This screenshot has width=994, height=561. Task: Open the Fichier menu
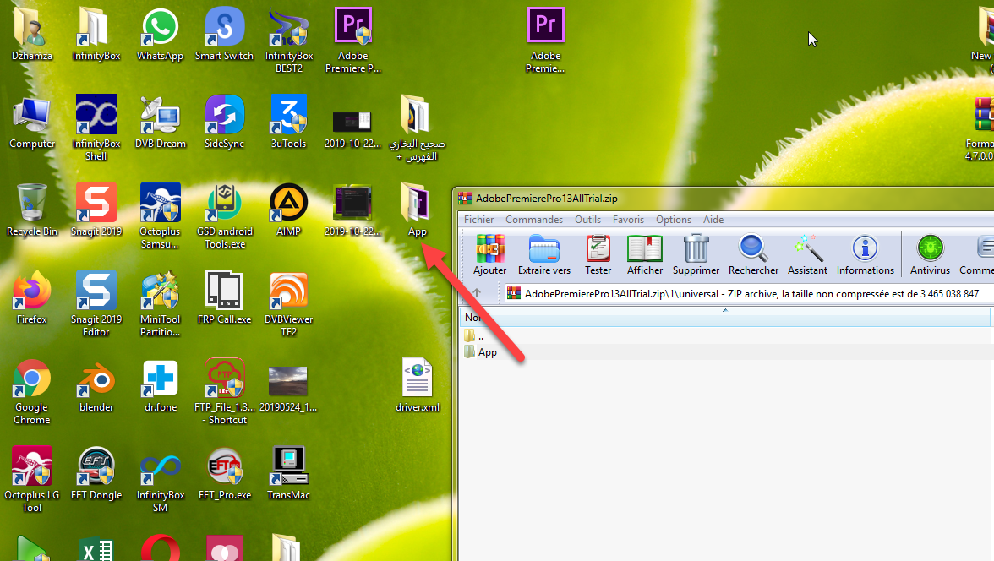[478, 220]
